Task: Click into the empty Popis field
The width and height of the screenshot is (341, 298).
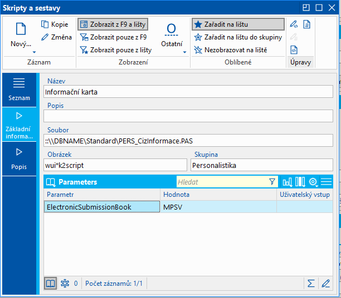Action: (x=188, y=116)
